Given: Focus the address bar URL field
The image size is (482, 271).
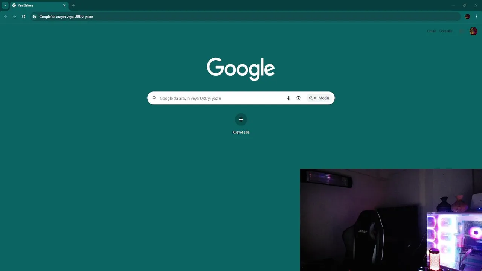Looking at the screenshot, I should pos(245,17).
